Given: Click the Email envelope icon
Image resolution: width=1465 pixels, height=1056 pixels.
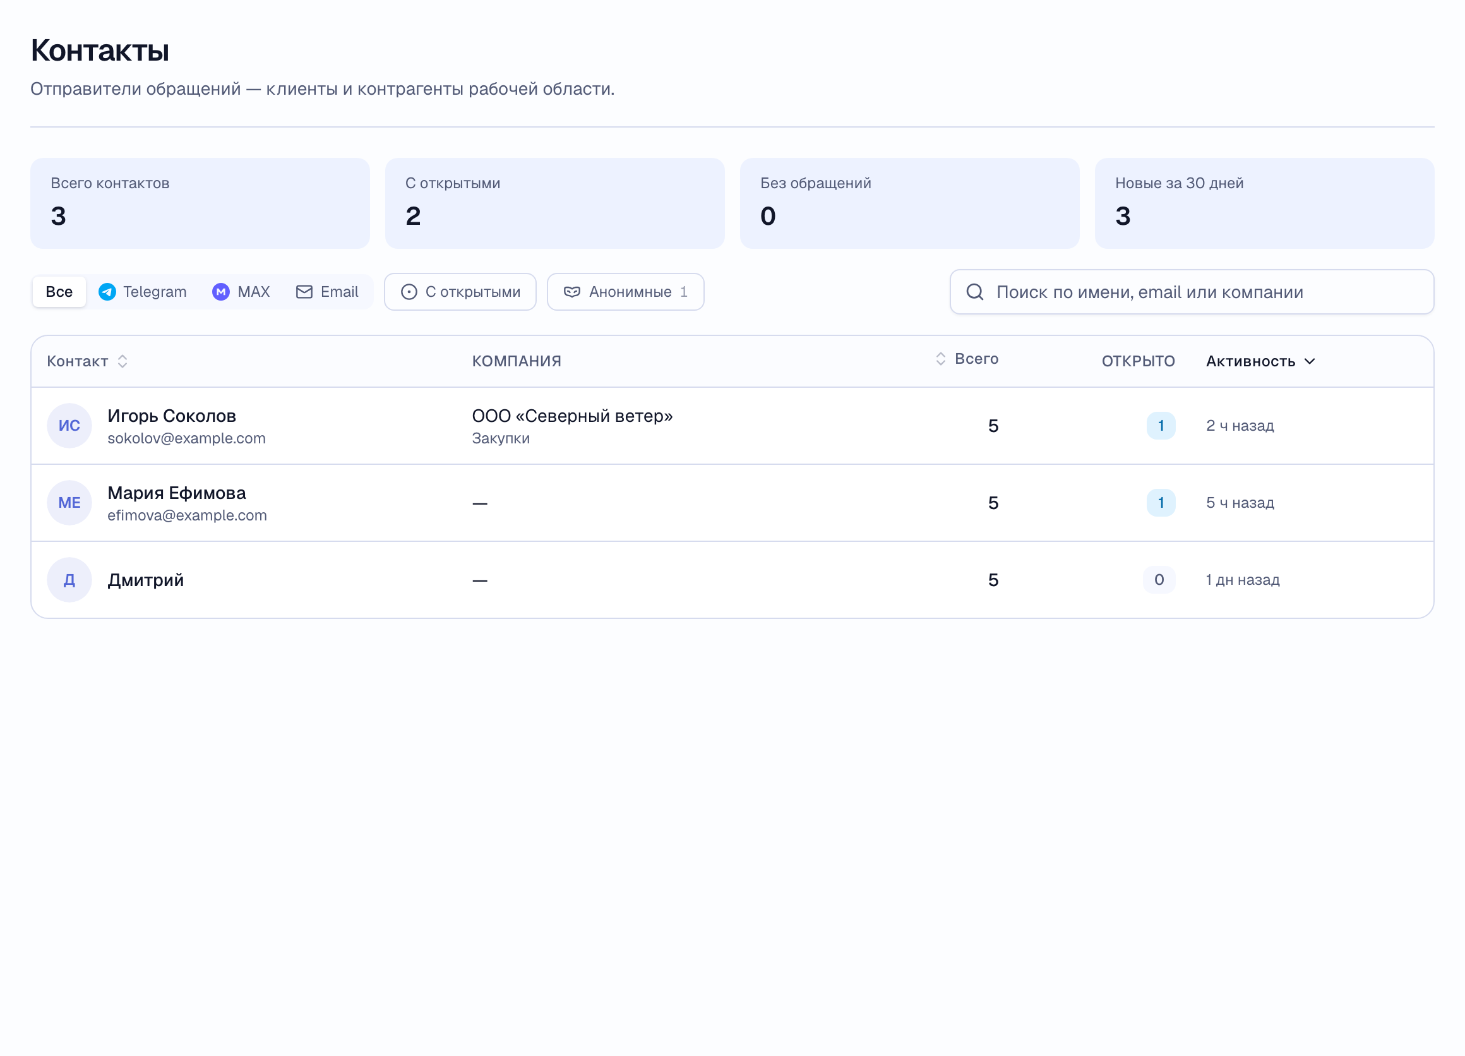Looking at the screenshot, I should pos(304,292).
